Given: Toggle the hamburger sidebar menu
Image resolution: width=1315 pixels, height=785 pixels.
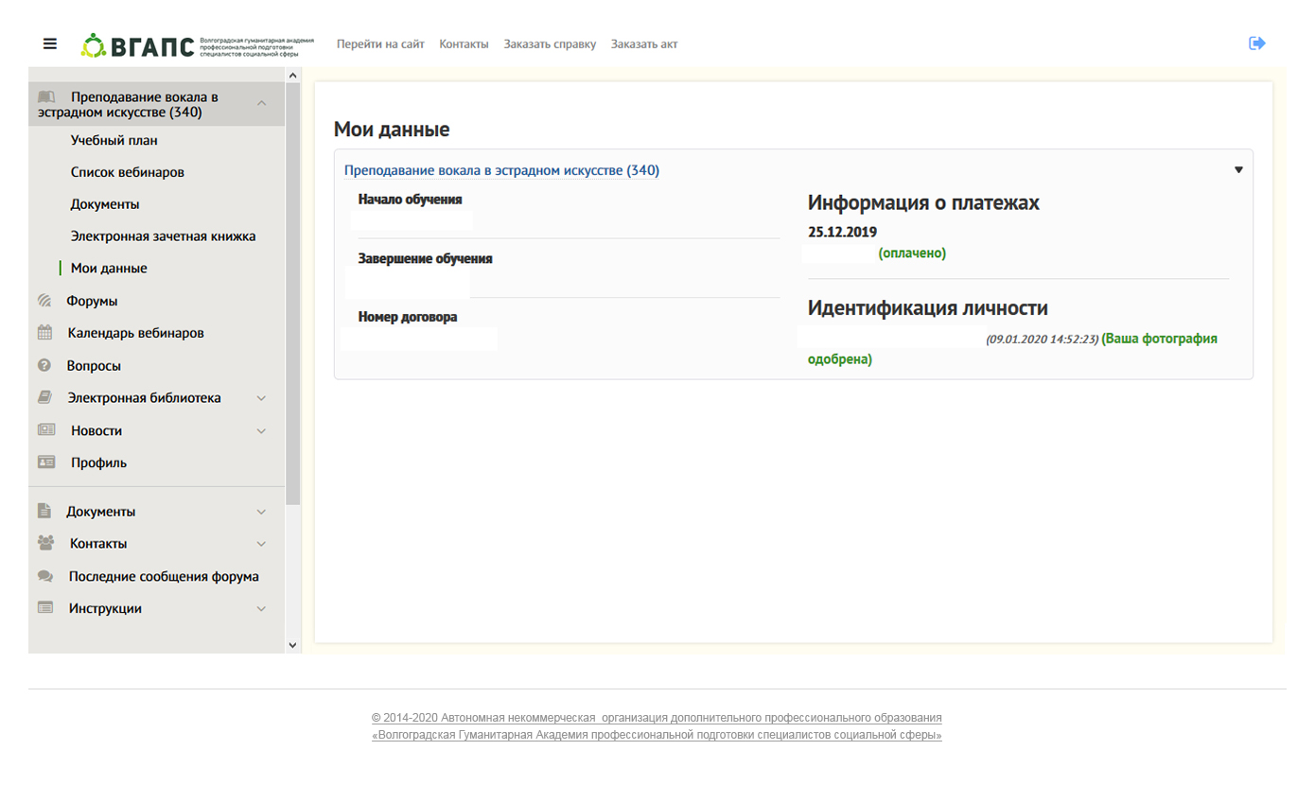Looking at the screenshot, I should [50, 44].
